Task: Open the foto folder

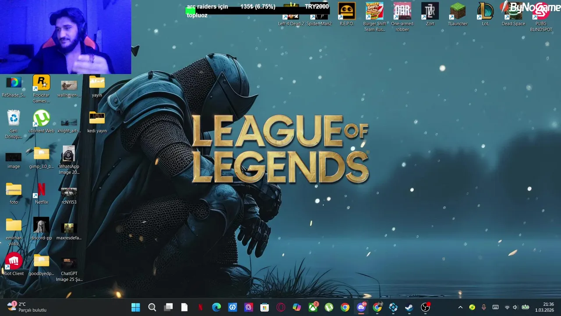Action: tap(14, 194)
